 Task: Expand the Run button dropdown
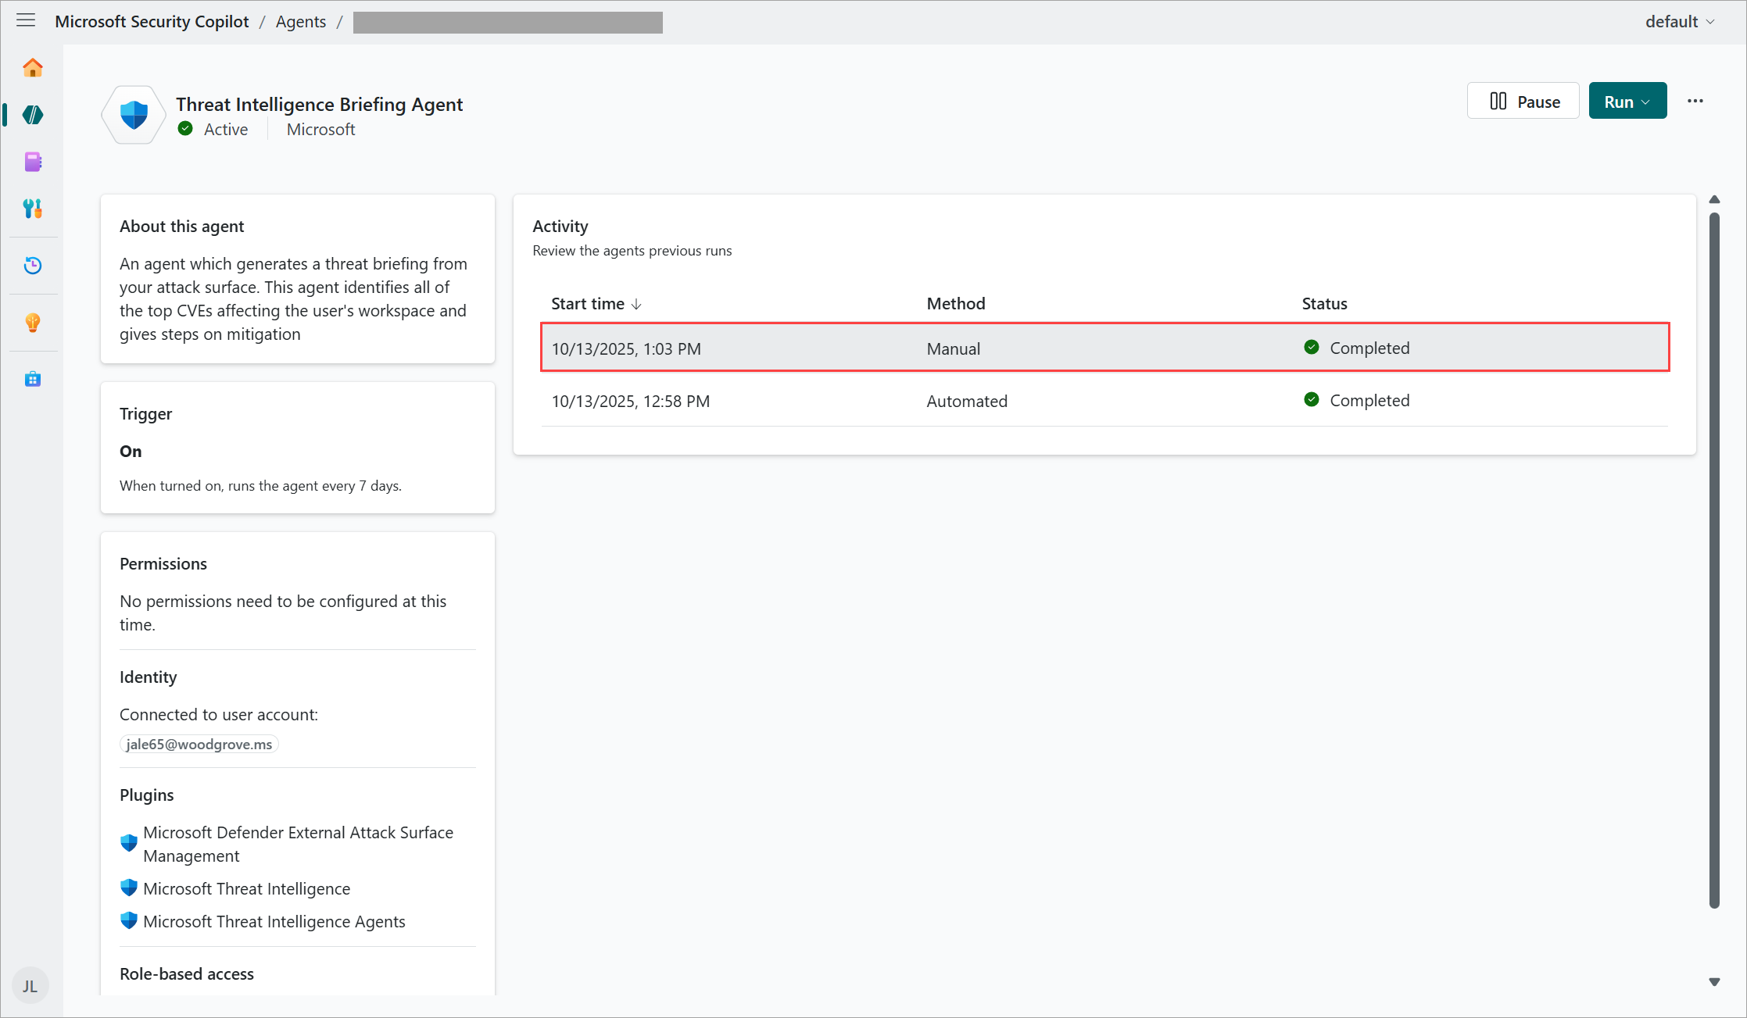(1645, 102)
